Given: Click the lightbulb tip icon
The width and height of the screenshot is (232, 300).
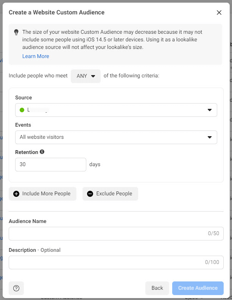Looking at the screenshot, I should (16, 33).
